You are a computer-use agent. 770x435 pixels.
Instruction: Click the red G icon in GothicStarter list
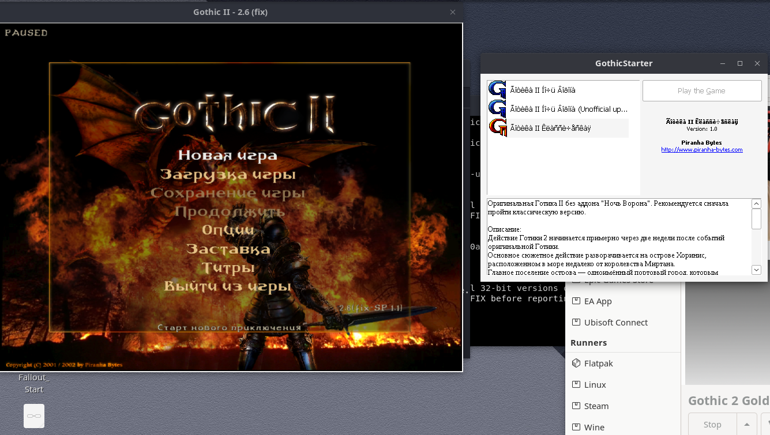click(497, 127)
